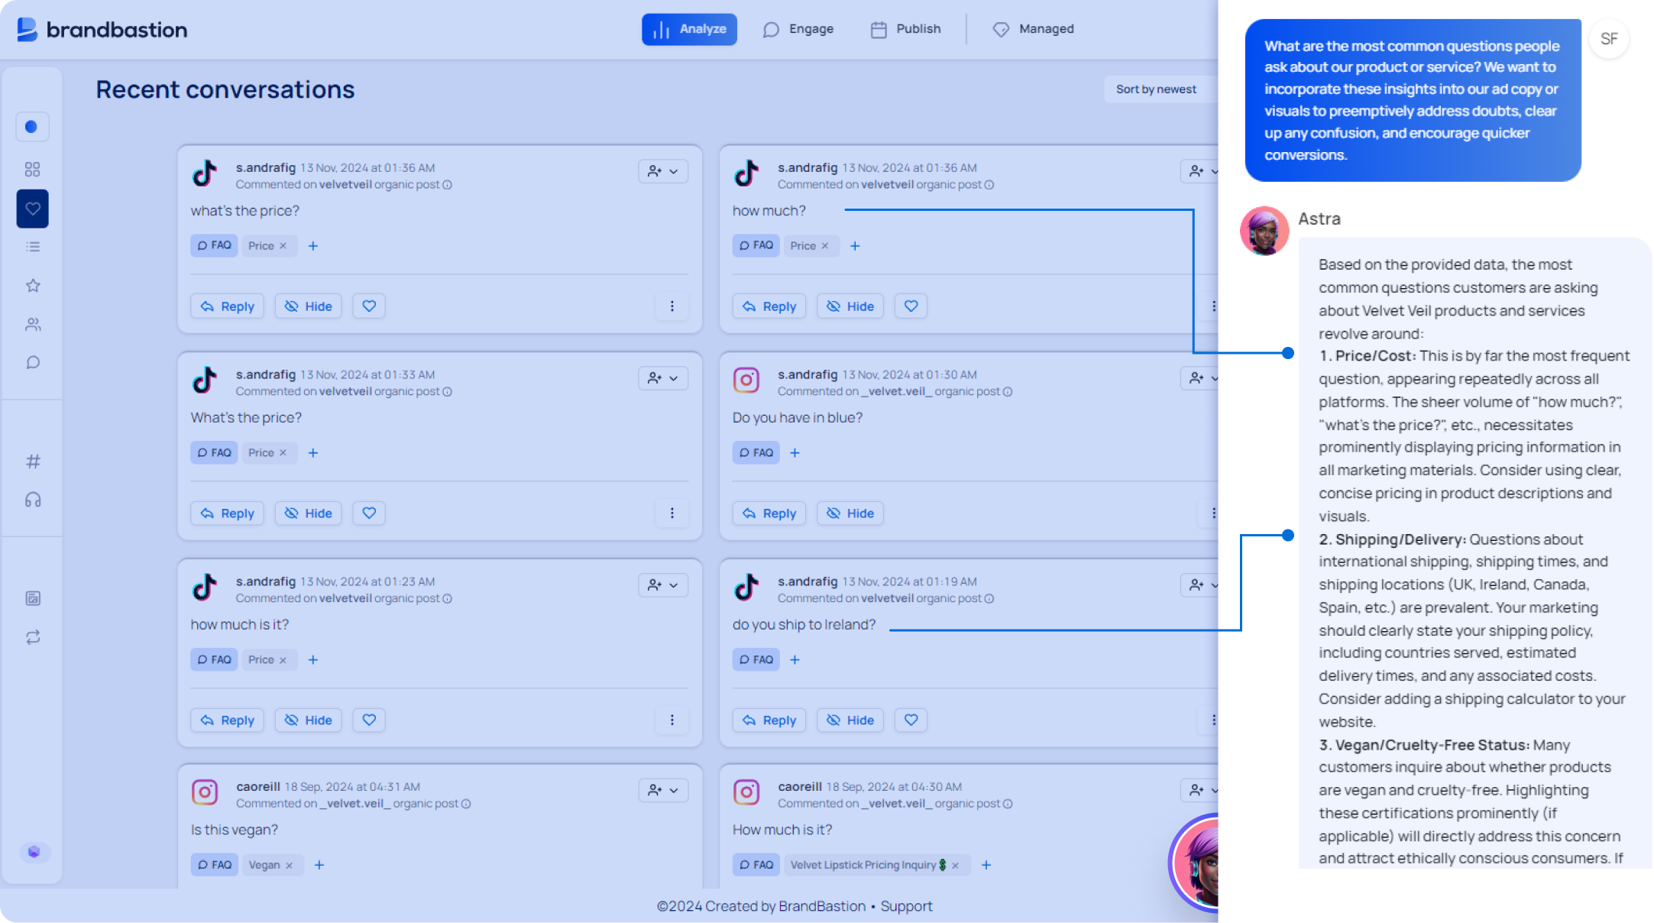
Task: Click the media gallery icon in sidebar
Action: tap(32, 598)
